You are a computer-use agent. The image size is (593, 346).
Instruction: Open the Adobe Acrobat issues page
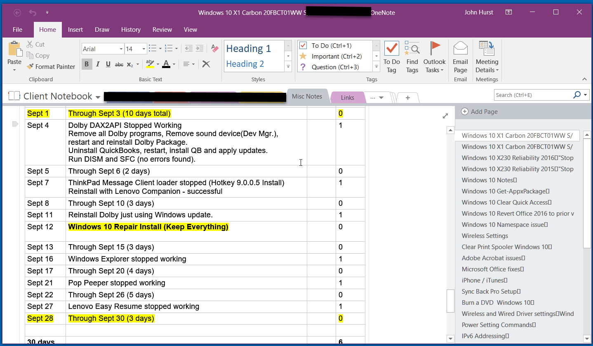pyautogui.click(x=493, y=258)
